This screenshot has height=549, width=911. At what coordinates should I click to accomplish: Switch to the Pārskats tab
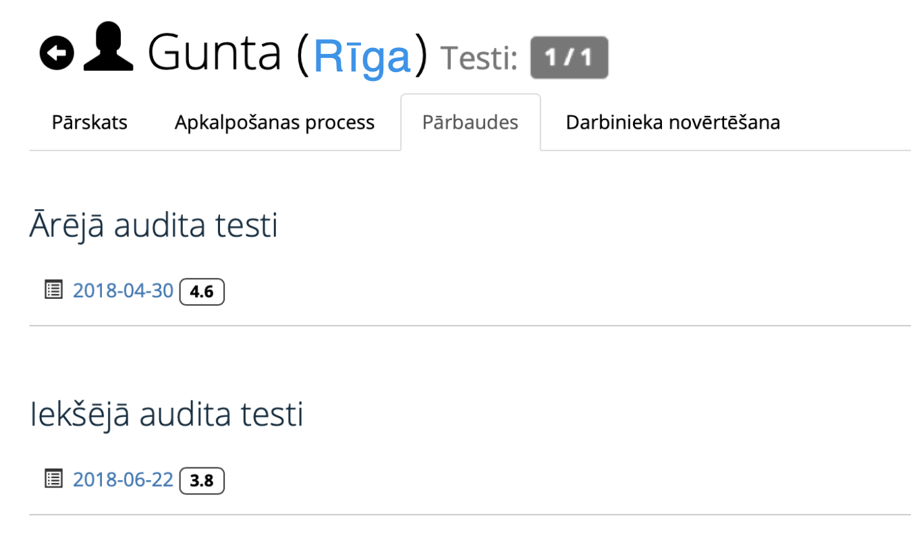point(89,122)
